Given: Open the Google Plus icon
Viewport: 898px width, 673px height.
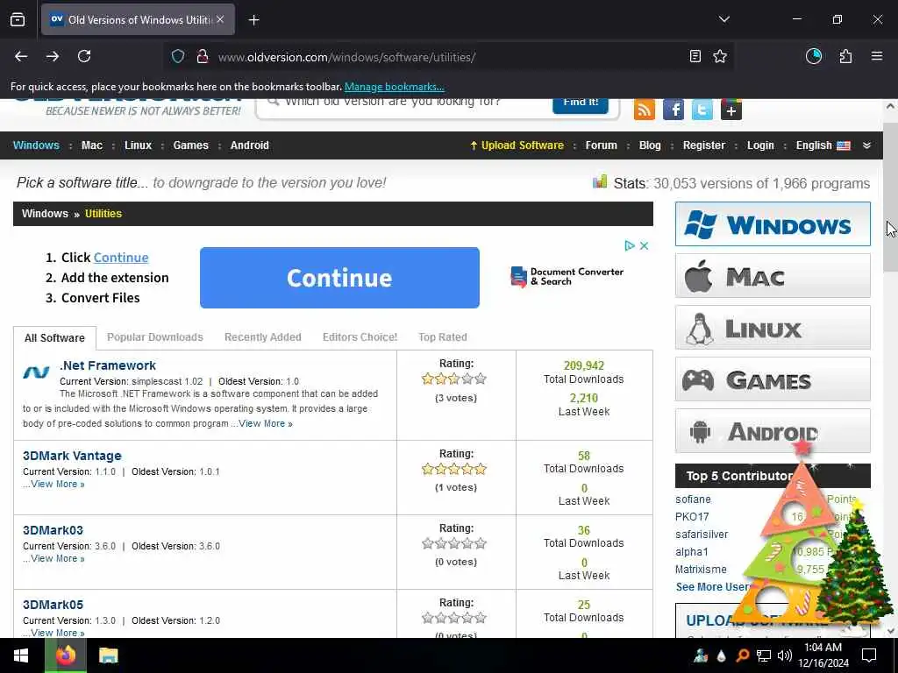Looking at the screenshot, I should (731, 110).
